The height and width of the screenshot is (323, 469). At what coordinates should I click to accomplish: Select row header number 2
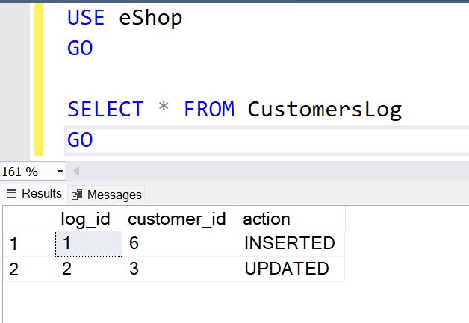(29, 269)
